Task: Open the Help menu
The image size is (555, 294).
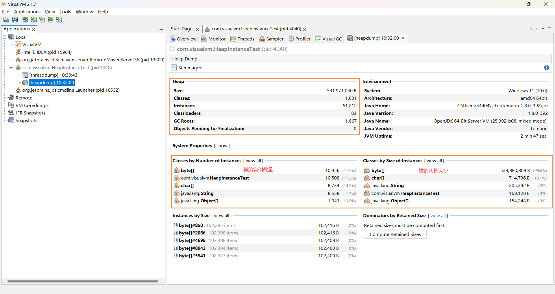Action: 103,12
